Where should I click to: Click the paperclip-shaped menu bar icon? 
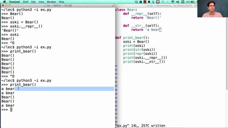(x=153, y=2)
